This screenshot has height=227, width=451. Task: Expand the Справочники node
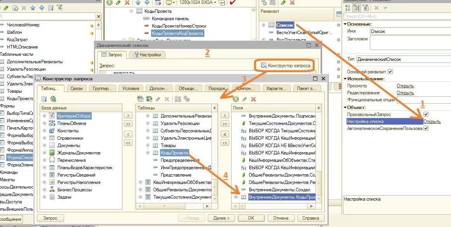point(44,138)
